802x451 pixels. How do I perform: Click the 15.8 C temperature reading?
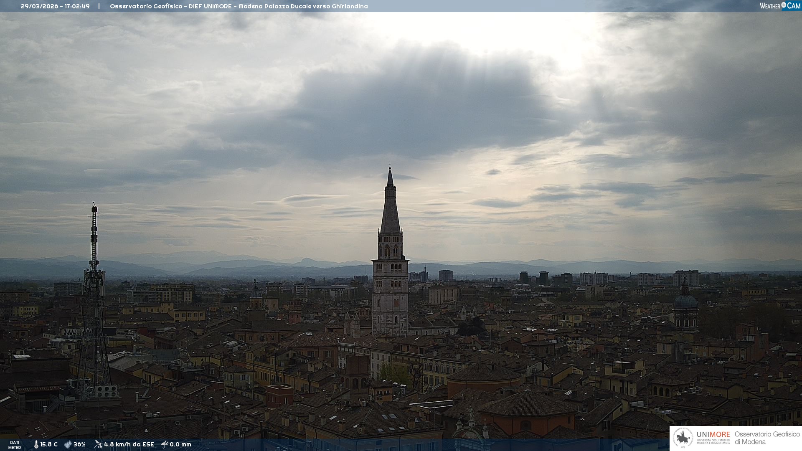(49, 444)
